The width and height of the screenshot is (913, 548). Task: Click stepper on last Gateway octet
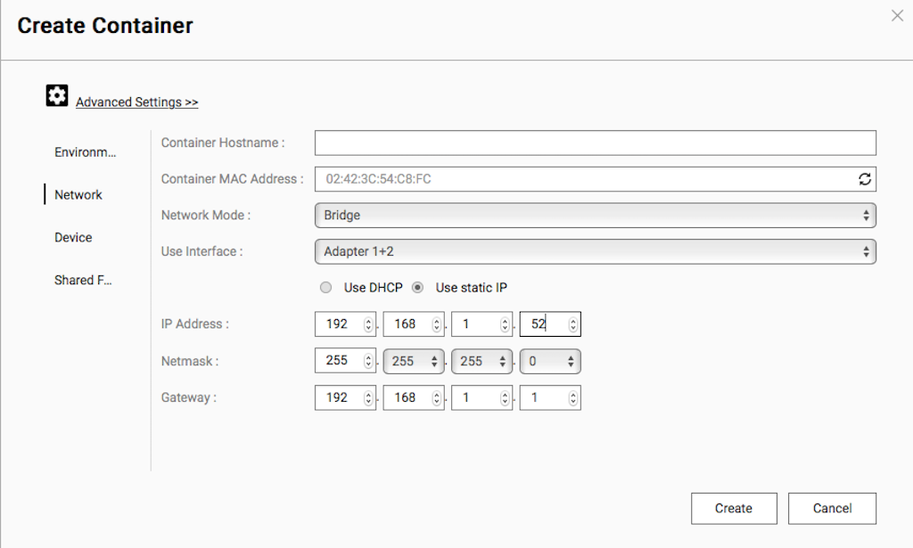pos(573,398)
